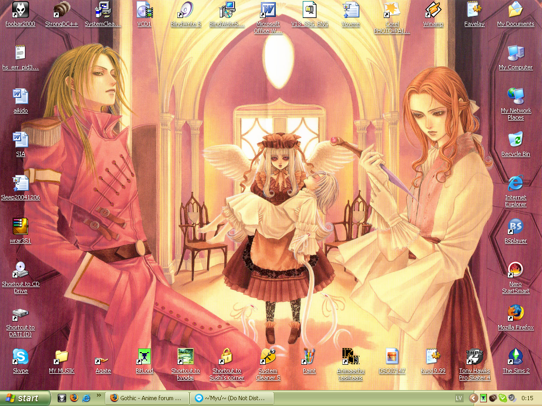Switch to Gothic - Anime forum taskbar window
542x406 pixels.
pyautogui.click(x=147, y=398)
